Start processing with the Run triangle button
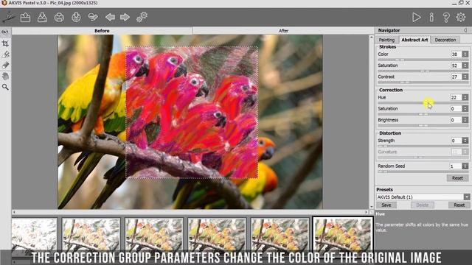Viewport: 472px width, 265px height. (x=417, y=18)
